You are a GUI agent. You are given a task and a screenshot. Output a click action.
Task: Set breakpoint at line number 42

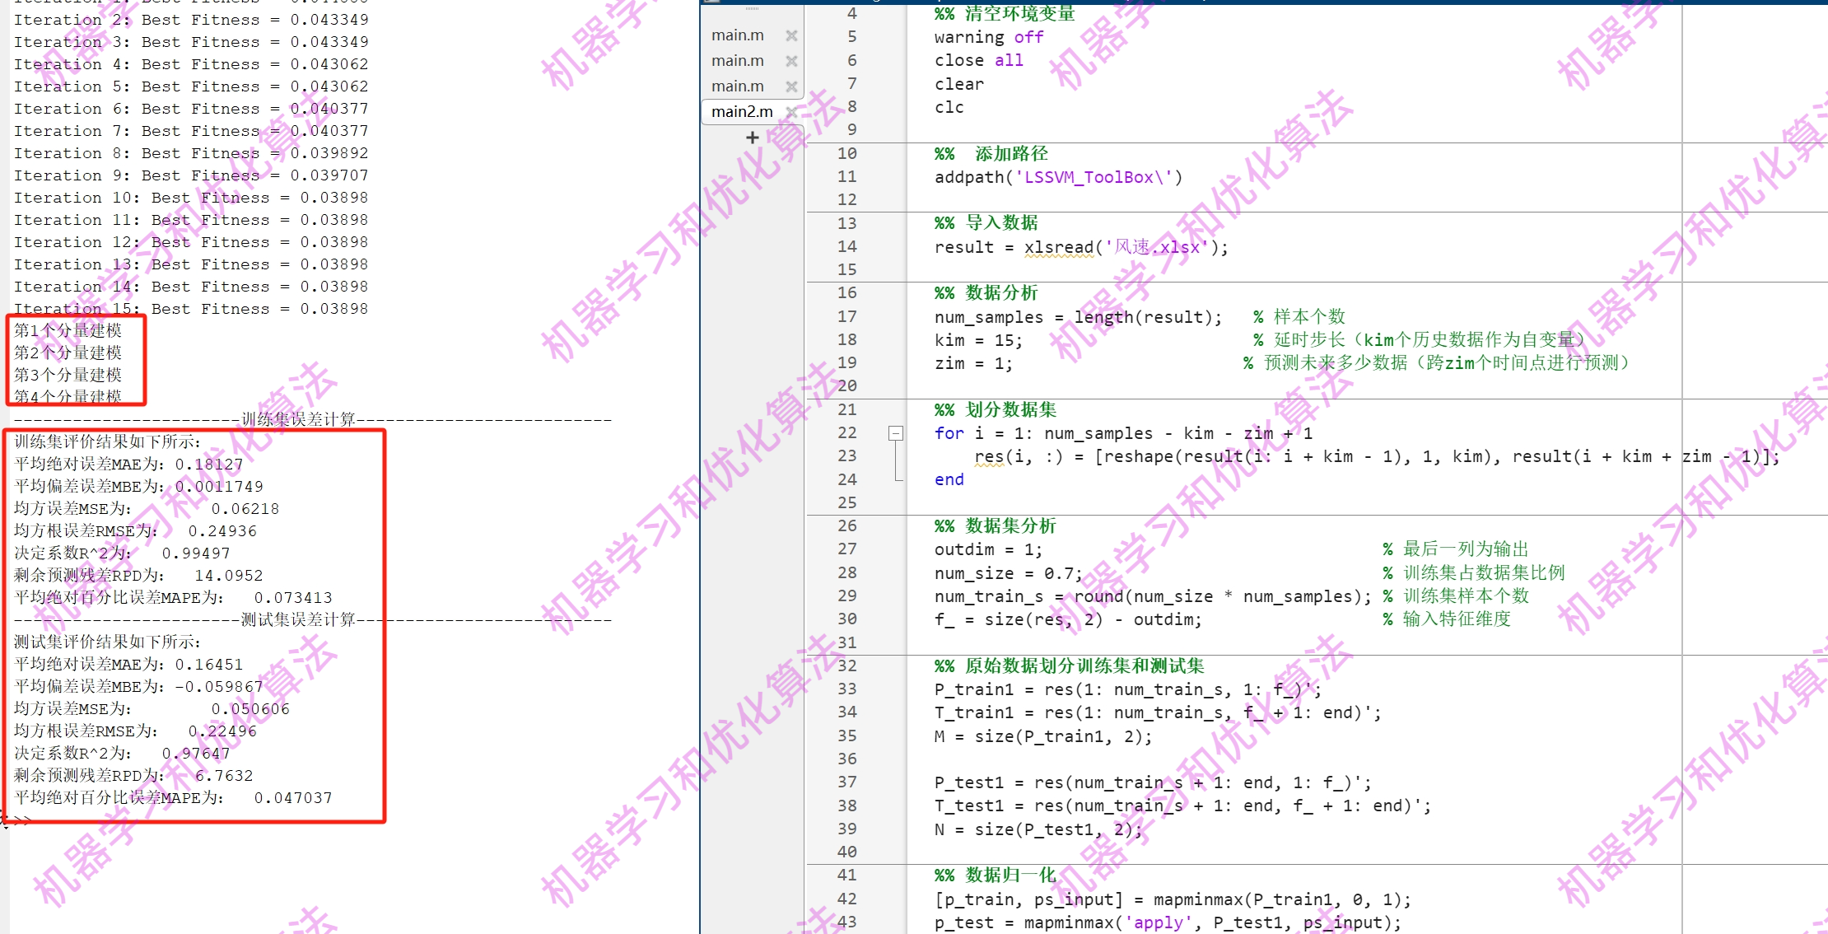847,899
